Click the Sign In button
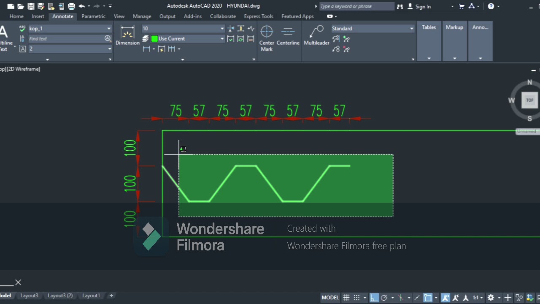Image resolution: width=540 pixels, height=304 pixels. click(419, 6)
